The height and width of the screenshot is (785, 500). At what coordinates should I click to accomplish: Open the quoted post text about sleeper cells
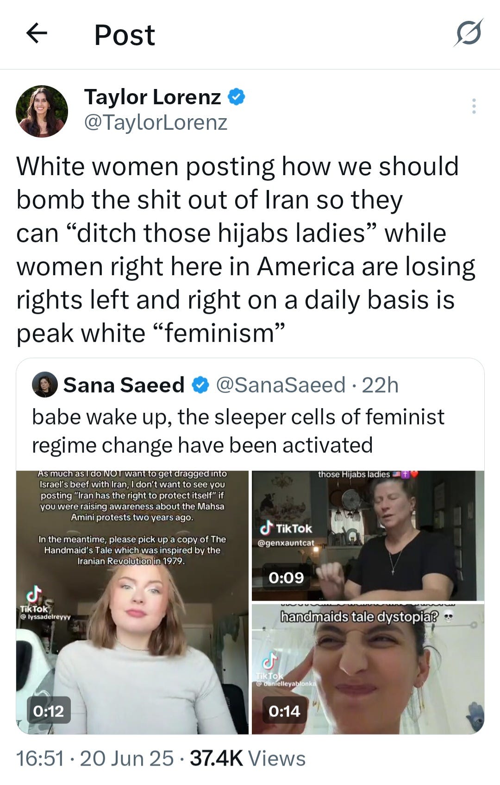click(x=238, y=431)
